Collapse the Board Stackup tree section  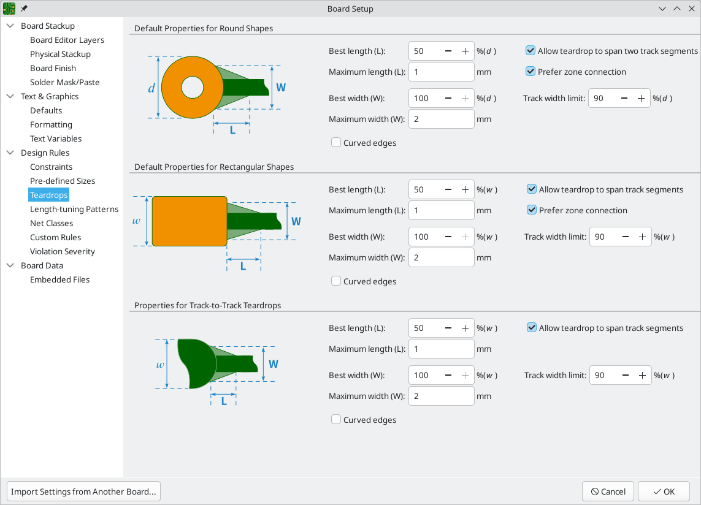[x=10, y=26]
